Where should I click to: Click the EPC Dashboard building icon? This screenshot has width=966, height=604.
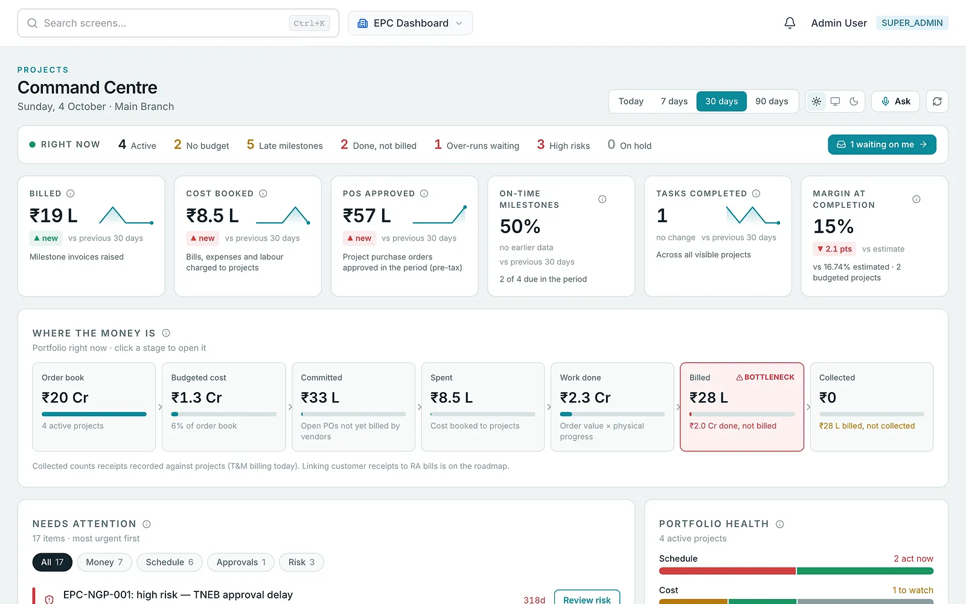[363, 23]
